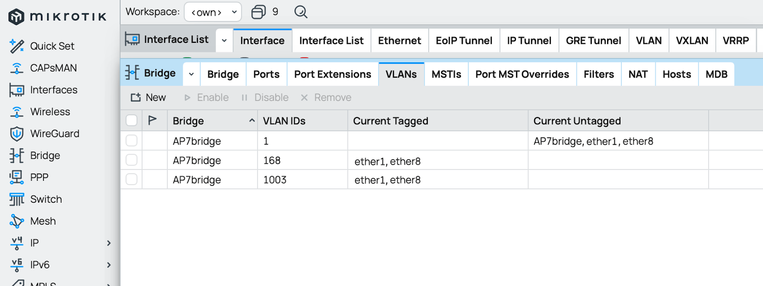
Task: Open Port MST Overrides tab
Action: click(x=522, y=74)
